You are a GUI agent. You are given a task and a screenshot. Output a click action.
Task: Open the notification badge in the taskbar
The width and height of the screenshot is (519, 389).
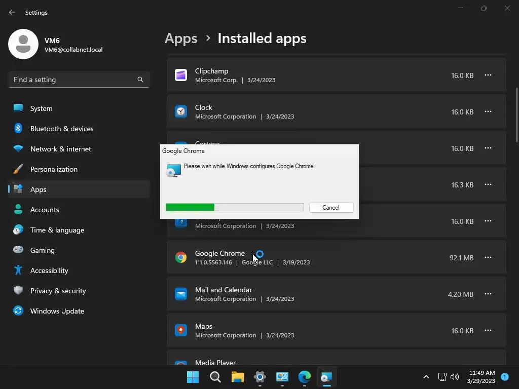click(505, 377)
